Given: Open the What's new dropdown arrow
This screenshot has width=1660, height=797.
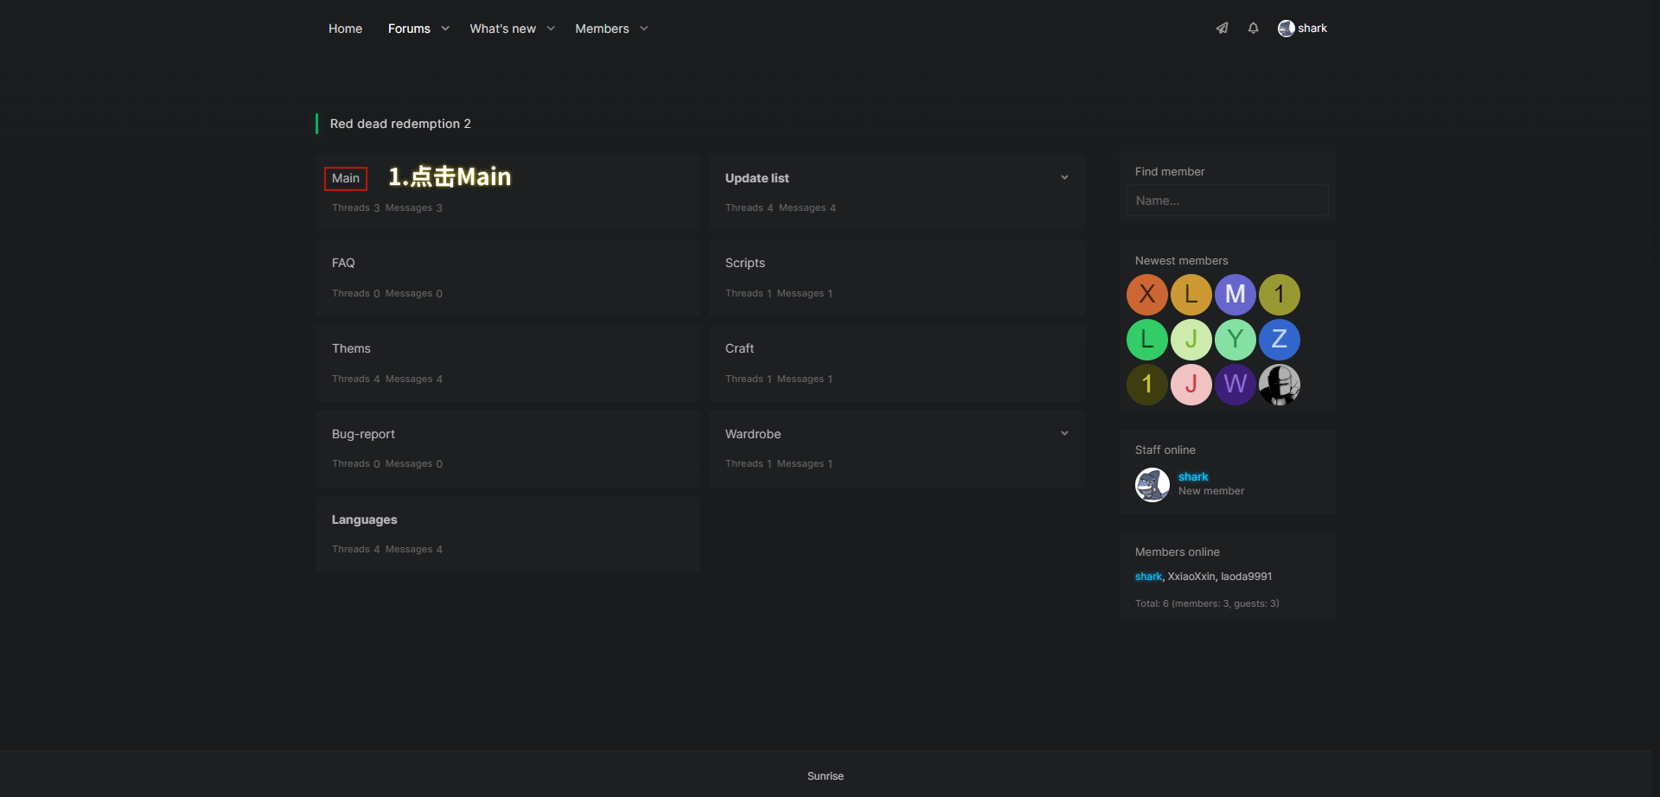Looking at the screenshot, I should 551,29.
